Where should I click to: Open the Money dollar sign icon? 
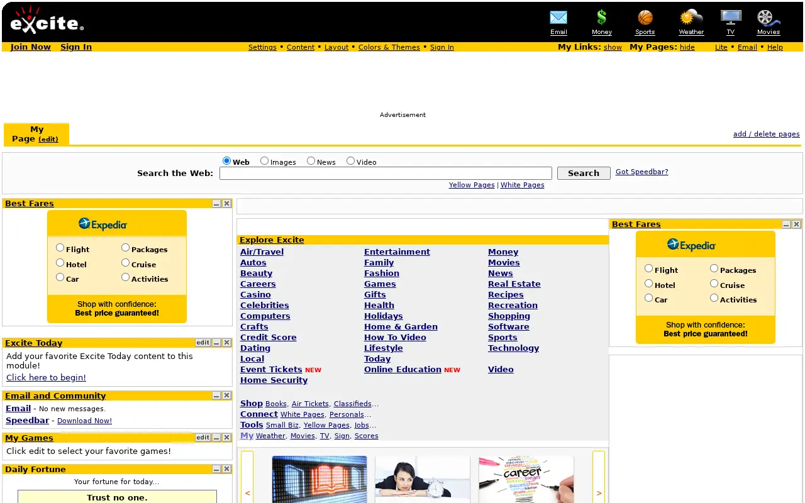pos(602,18)
